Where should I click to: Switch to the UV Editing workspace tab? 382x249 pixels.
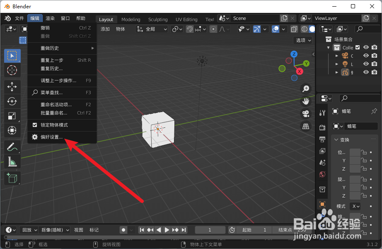tap(186, 20)
